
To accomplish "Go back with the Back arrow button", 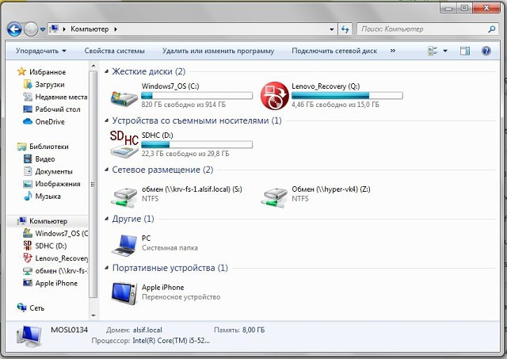I will (13, 29).
